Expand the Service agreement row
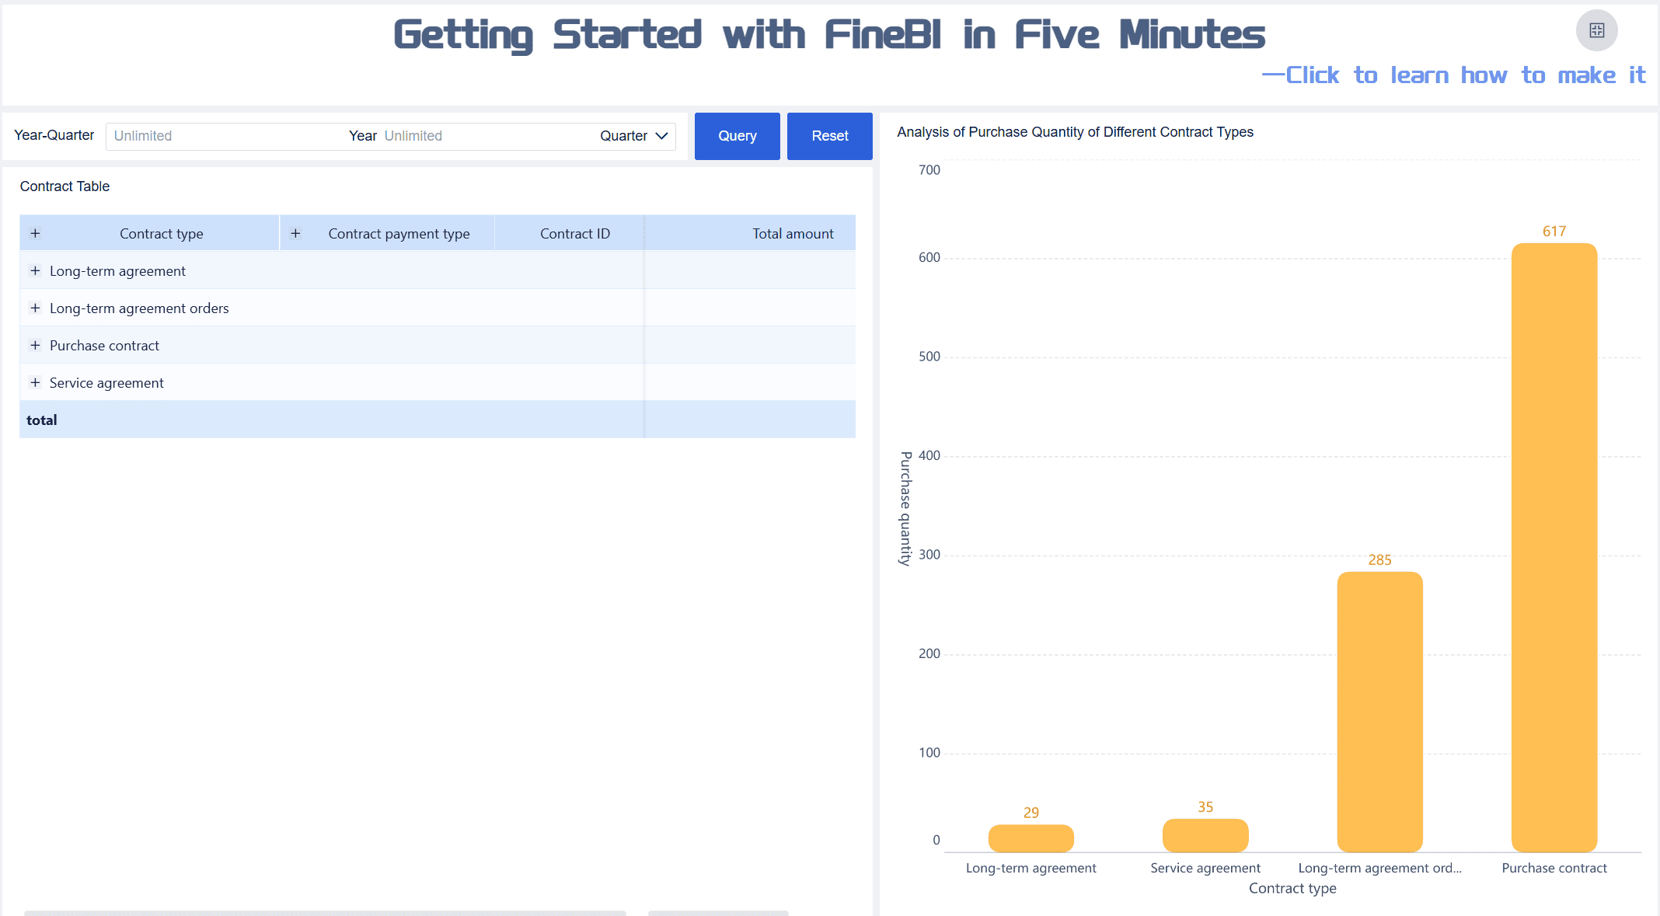Screen dimensions: 1660x916 (x=35, y=382)
